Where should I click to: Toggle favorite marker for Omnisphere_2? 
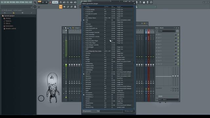[84, 95]
